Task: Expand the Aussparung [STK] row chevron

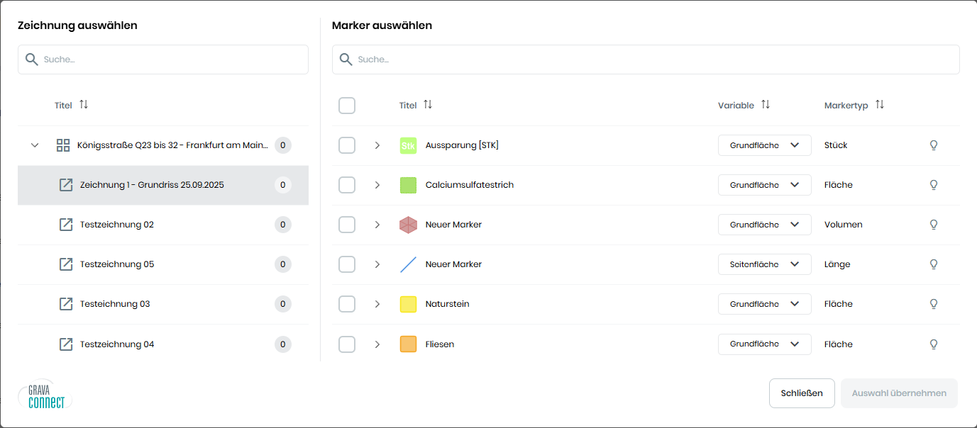Action: point(377,145)
